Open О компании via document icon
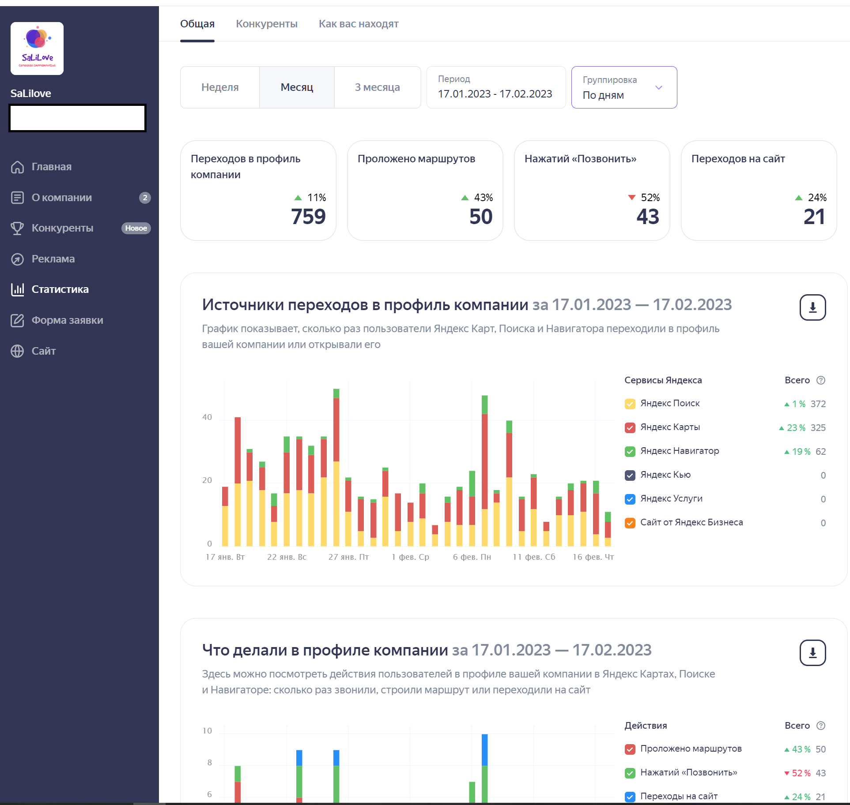 pyautogui.click(x=17, y=198)
